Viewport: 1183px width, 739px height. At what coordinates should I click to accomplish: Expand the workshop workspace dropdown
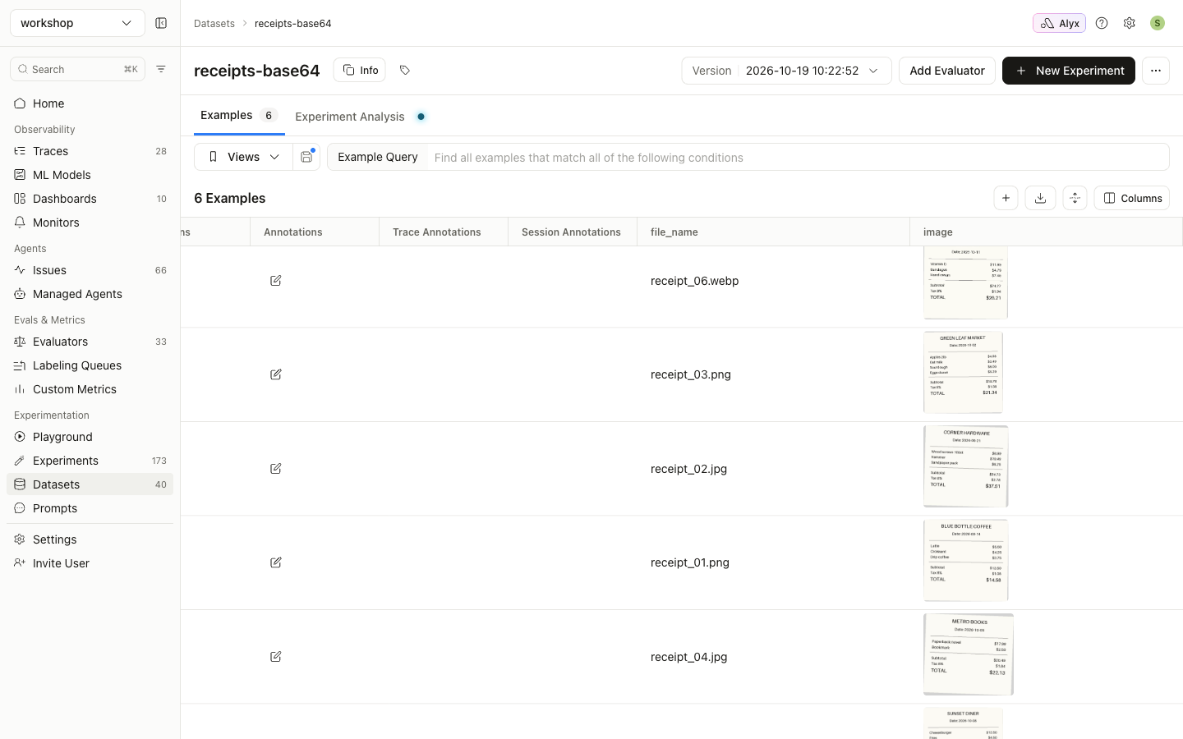tap(77, 23)
